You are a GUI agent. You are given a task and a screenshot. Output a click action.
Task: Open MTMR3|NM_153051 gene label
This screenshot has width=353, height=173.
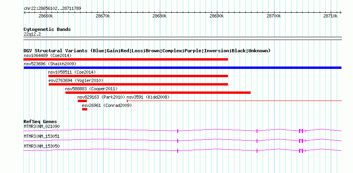pyautogui.click(x=42, y=136)
